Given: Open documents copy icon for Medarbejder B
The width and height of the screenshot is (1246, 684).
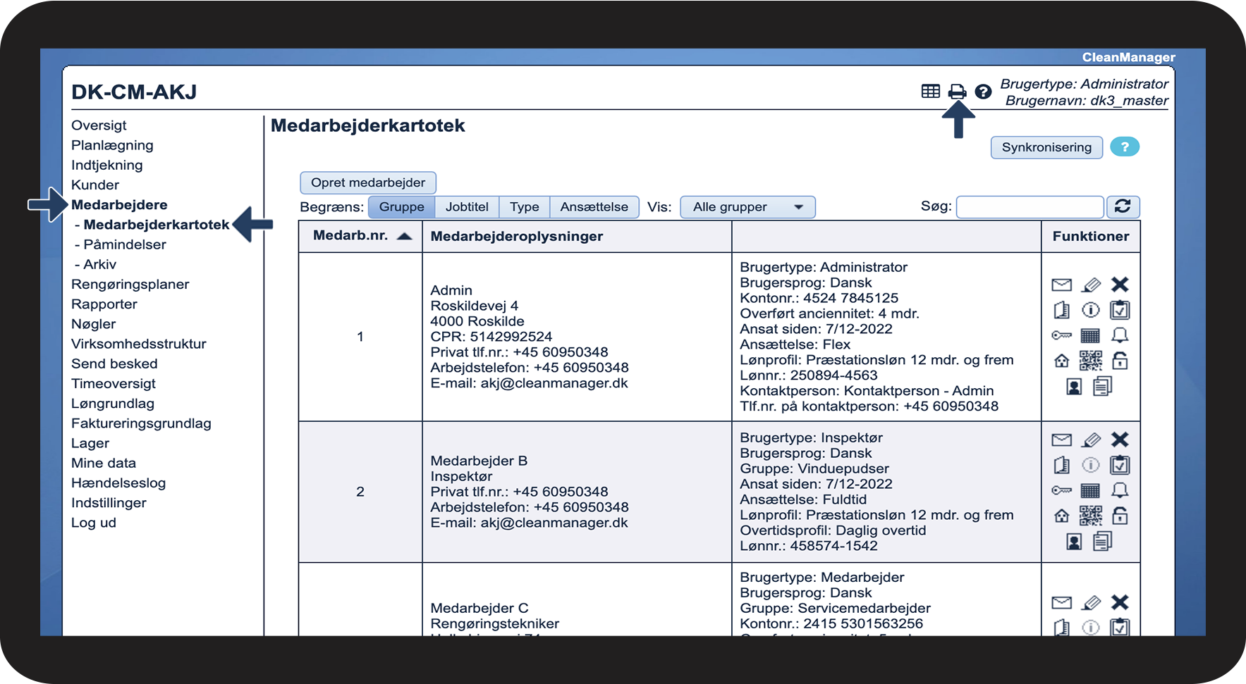Looking at the screenshot, I should 1103,541.
